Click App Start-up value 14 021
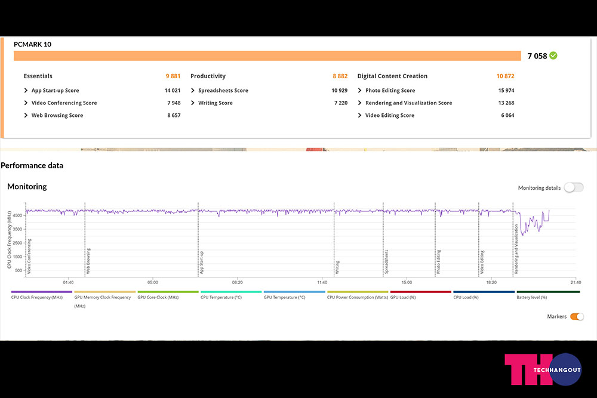Viewport: 597px width, 398px height. coord(173,91)
